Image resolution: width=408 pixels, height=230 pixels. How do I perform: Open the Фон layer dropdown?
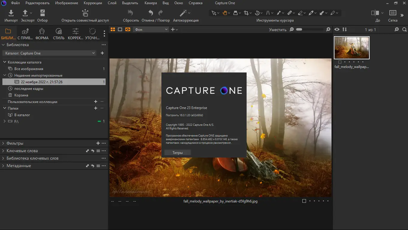pyautogui.click(x=151, y=29)
